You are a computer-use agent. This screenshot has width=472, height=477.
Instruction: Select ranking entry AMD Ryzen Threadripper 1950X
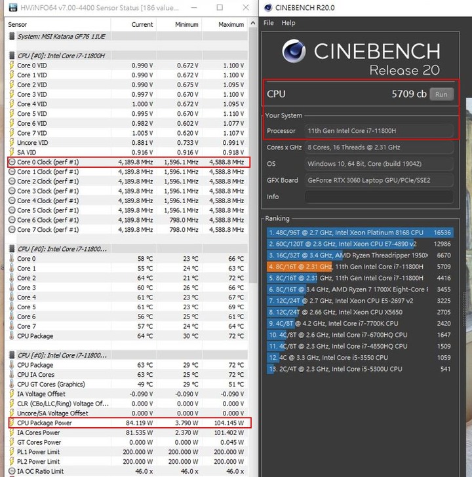(360, 256)
